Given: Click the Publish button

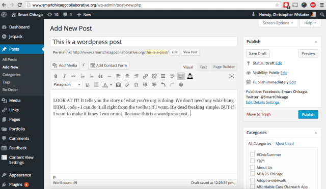Looking at the screenshot, I should click(308, 114).
